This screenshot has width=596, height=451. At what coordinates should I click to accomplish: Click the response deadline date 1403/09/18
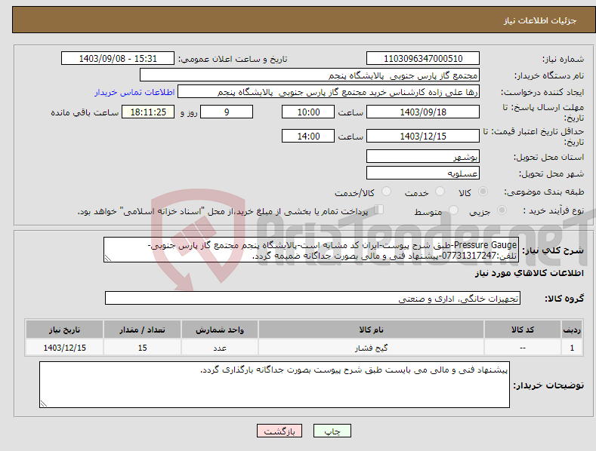423,112
